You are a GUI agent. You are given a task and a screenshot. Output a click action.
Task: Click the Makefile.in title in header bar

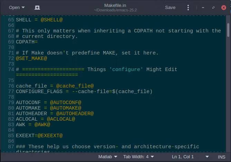(115, 5)
